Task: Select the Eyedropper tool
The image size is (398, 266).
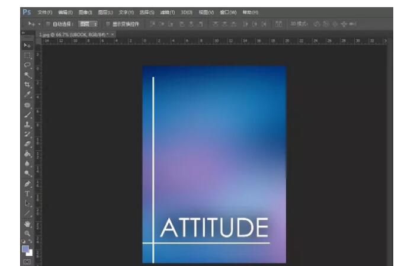Action: click(x=27, y=94)
